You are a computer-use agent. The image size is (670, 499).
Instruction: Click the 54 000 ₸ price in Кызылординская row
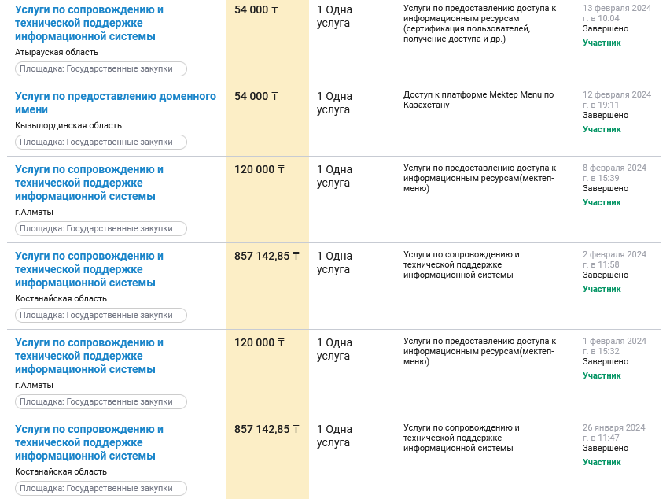pos(256,96)
